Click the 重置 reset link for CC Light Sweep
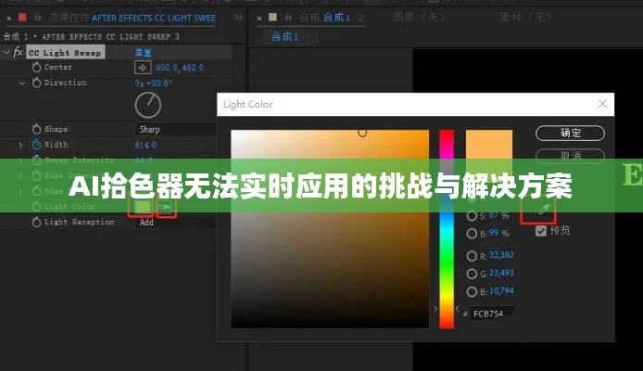The width and height of the screenshot is (643, 371). click(x=145, y=53)
